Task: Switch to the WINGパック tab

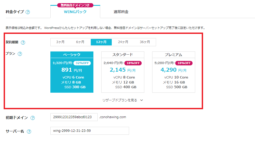Action: coord(75,12)
